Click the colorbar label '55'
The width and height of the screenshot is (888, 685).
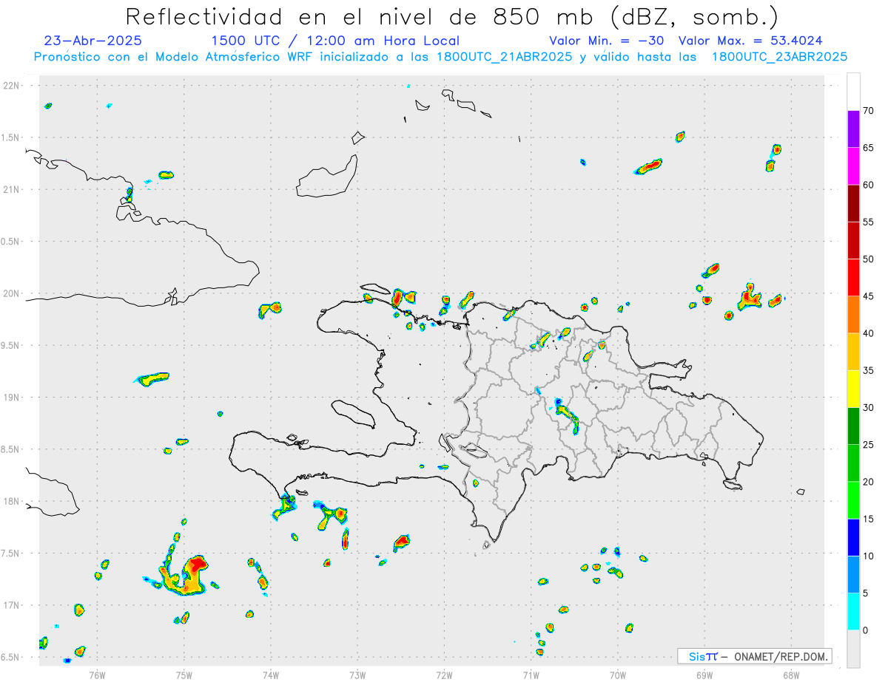pos(868,222)
